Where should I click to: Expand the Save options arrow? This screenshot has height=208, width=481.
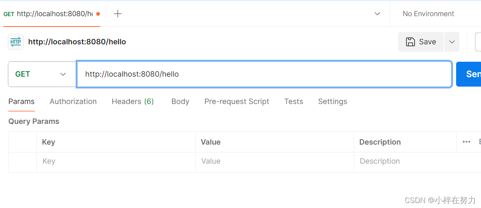(x=452, y=42)
